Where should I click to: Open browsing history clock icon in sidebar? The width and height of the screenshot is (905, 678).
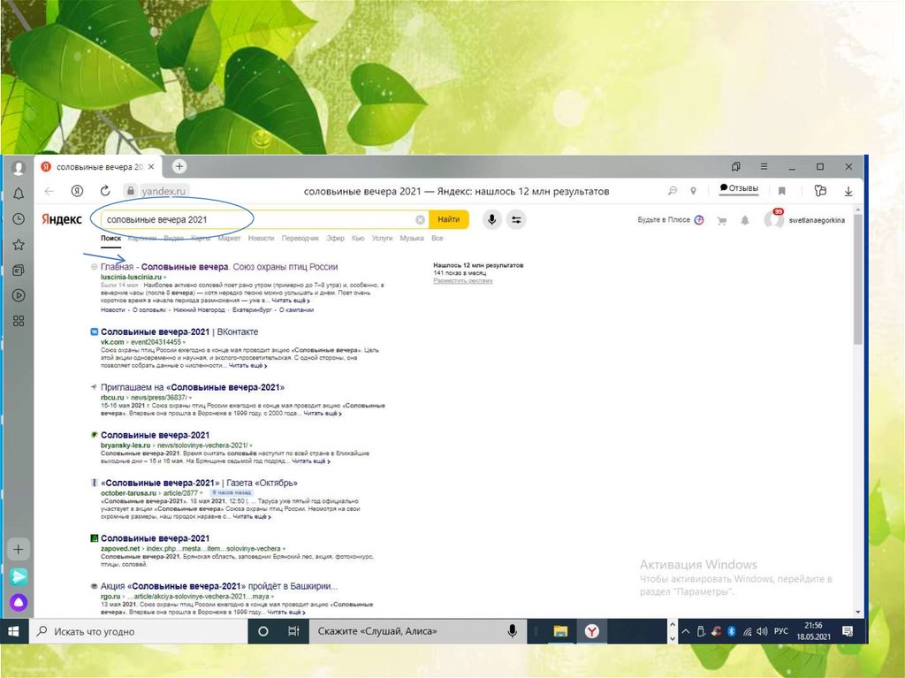coord(19,219)
